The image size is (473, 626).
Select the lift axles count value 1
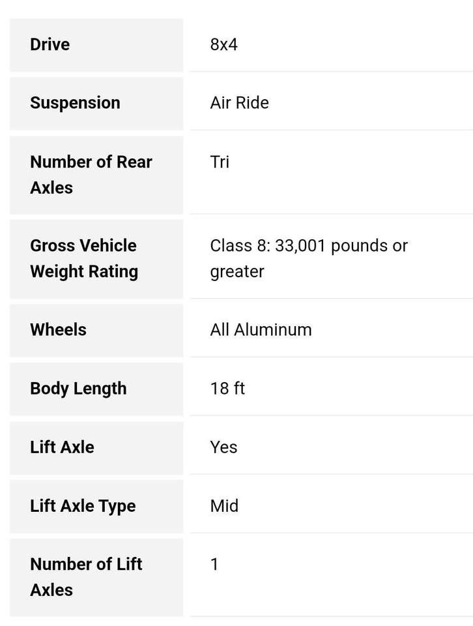(214, 564)
